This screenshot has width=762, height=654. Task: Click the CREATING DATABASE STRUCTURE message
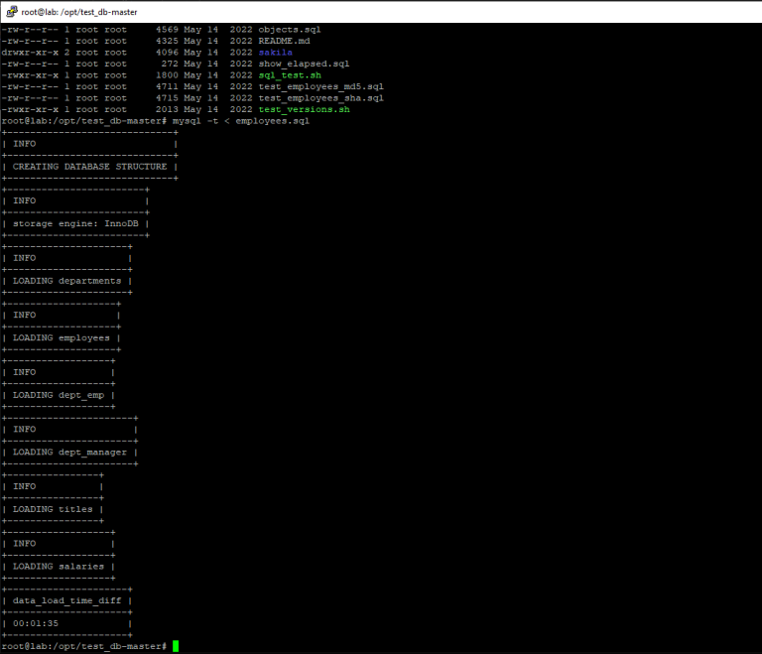coord(89,167)
